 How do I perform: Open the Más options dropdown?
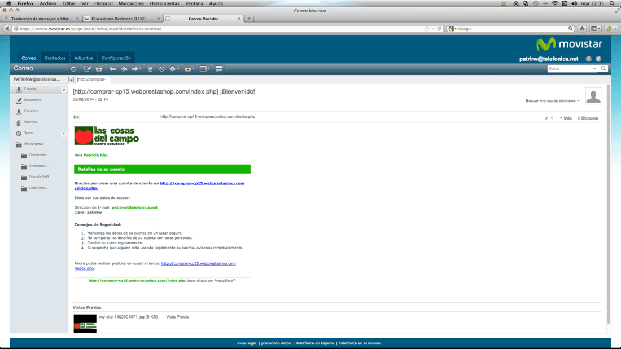click(566, 118)
